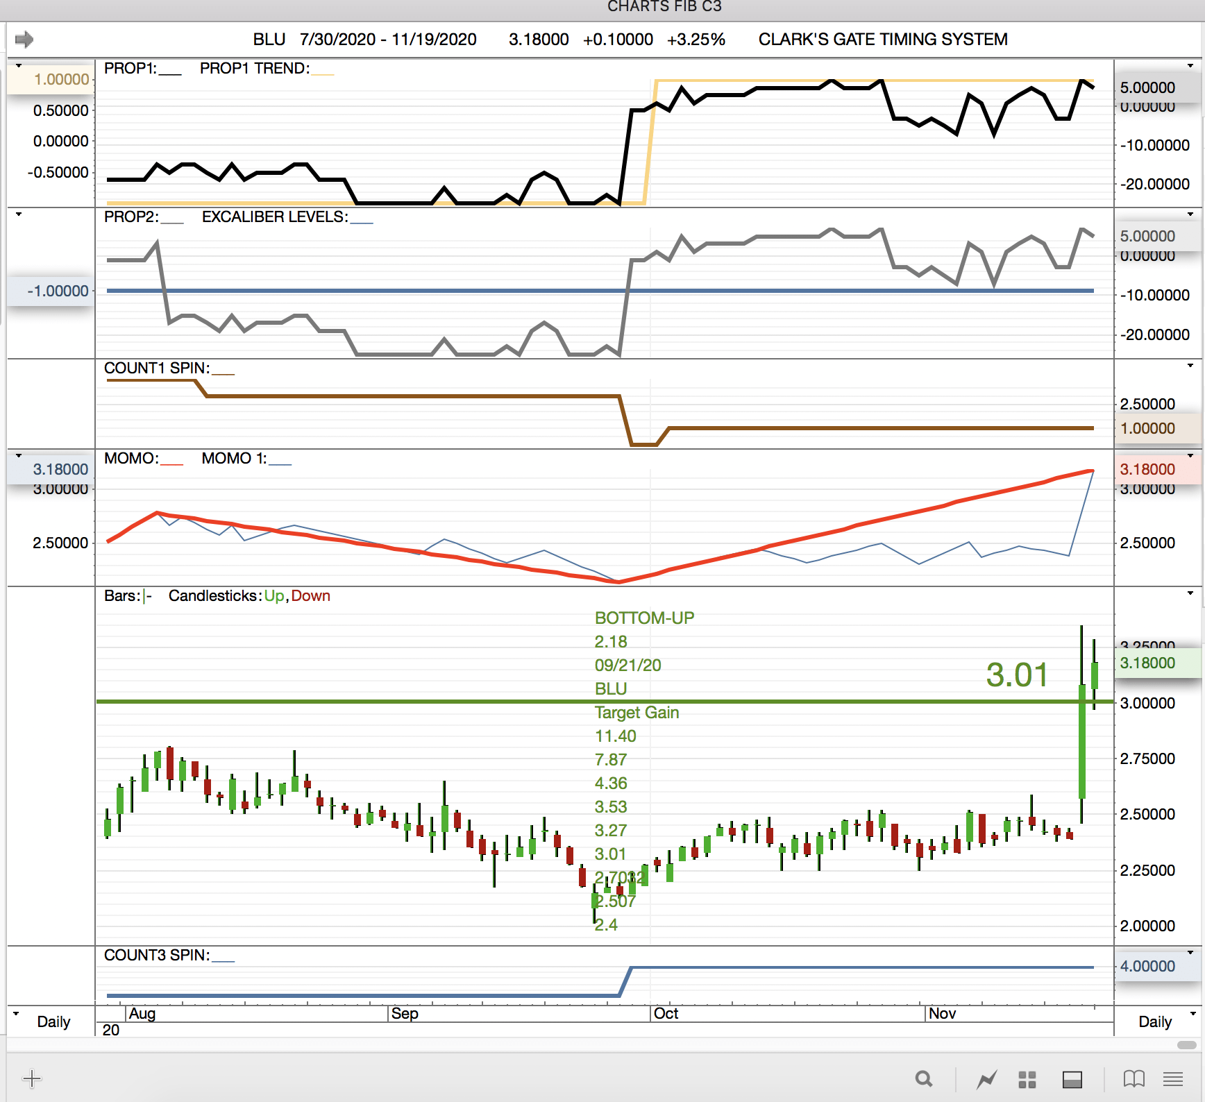The height and width of the screenshot is (1102, 1205).
Task: Click the EXCALIBER LEVELS legend label
Action: click(274, 217)
